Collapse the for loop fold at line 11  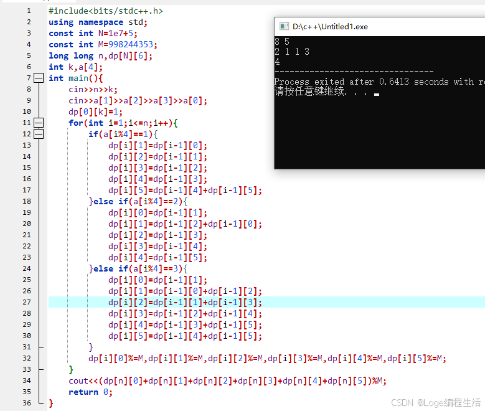(x=39, y=123)
